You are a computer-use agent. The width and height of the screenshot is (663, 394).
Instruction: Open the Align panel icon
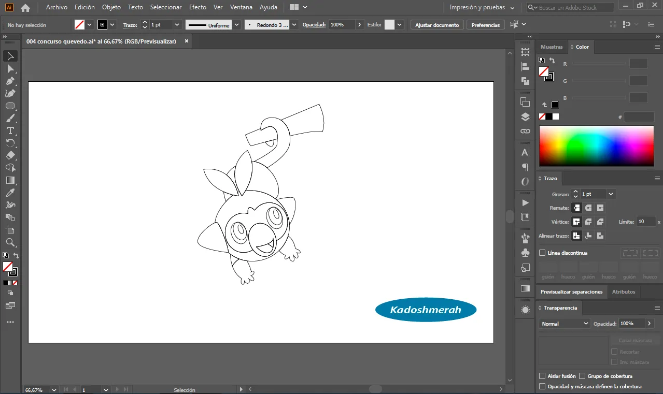(x=525, y=66)
